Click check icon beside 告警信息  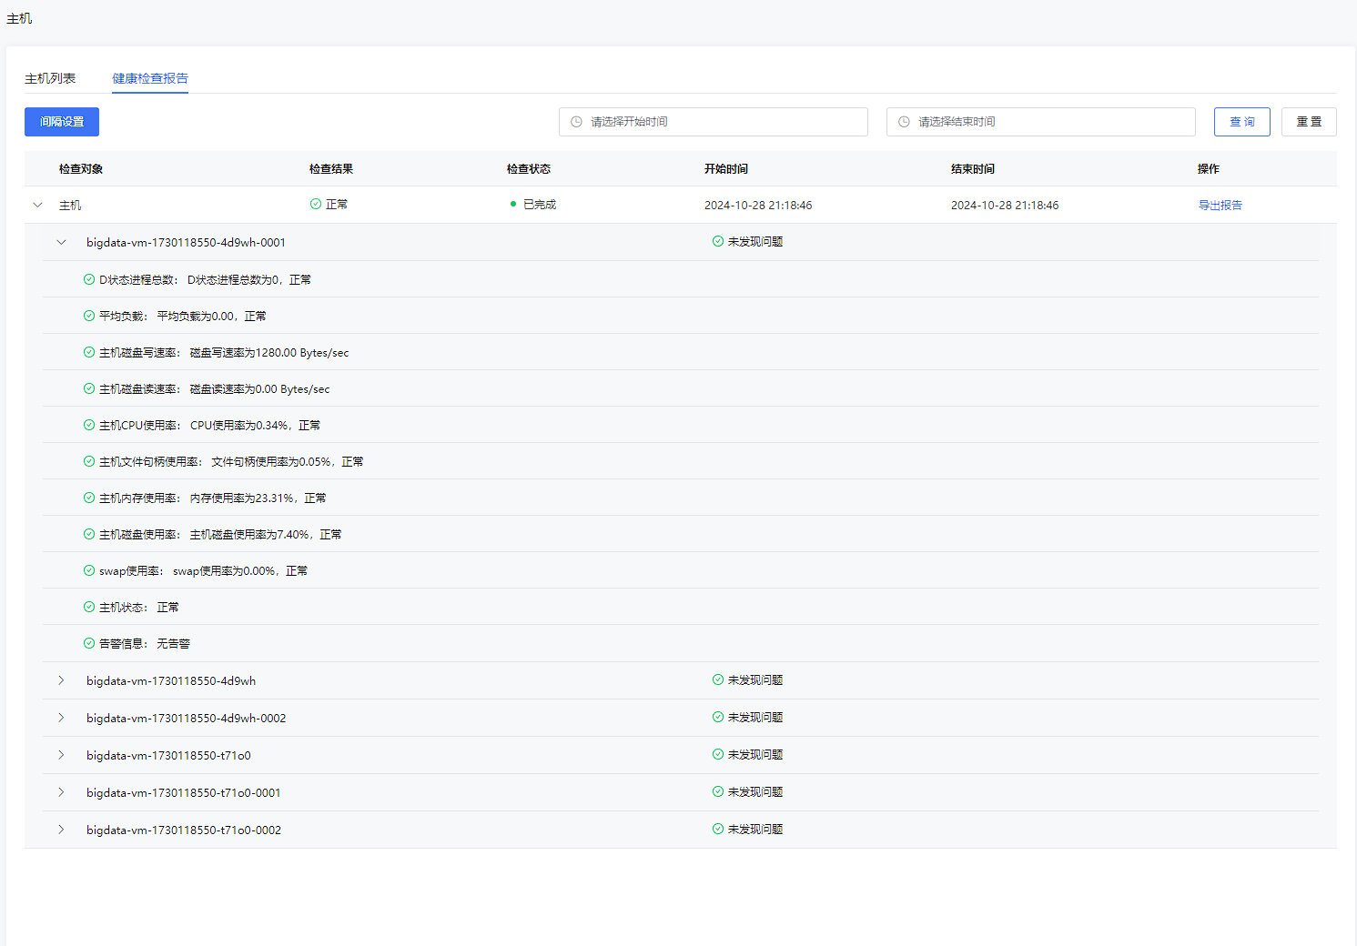(x=89, y=643)
